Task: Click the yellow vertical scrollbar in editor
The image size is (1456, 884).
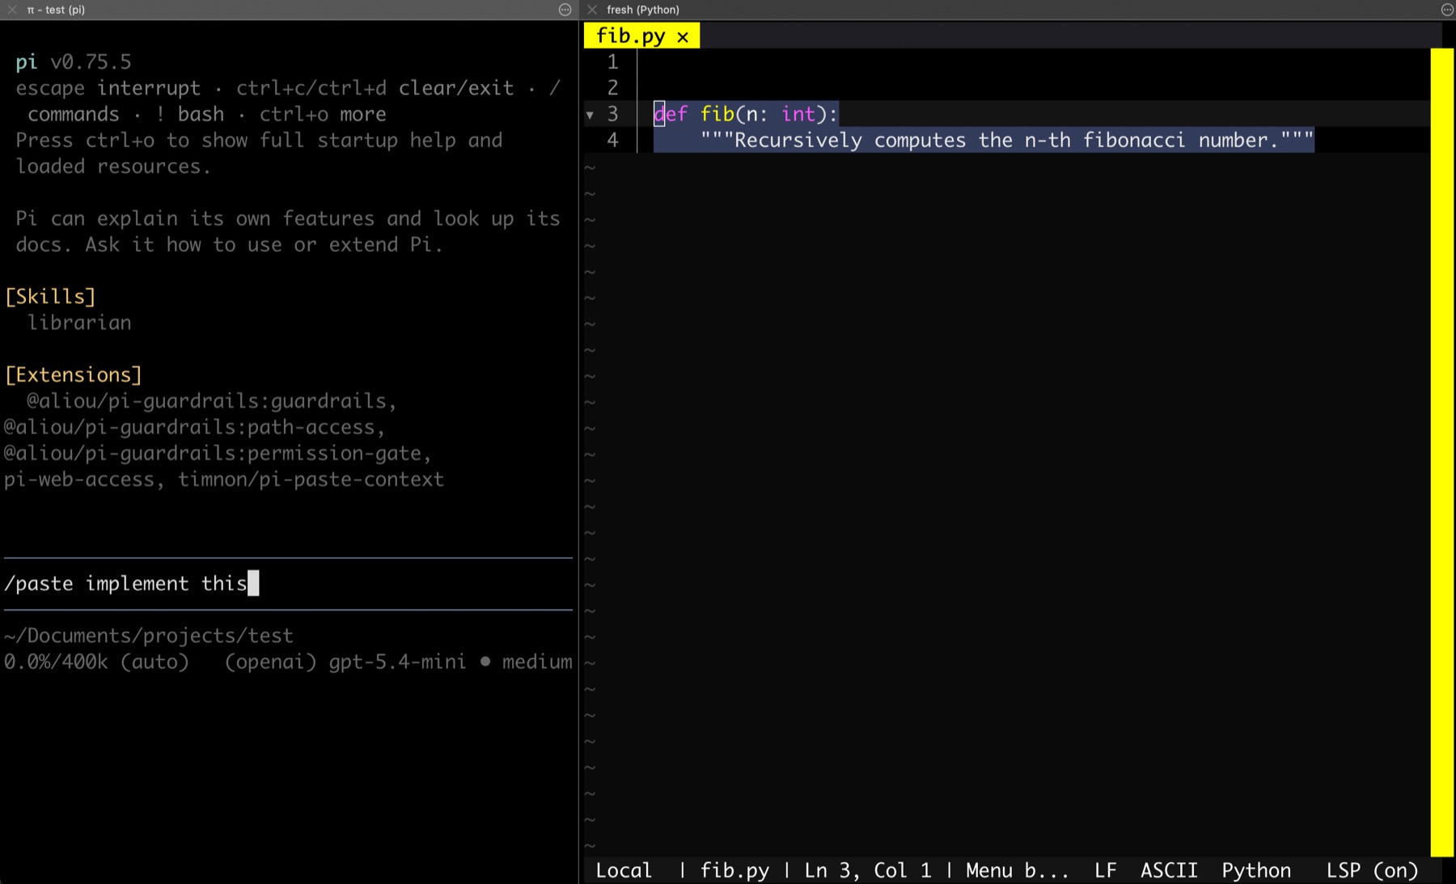Action: pos(1441,451)
